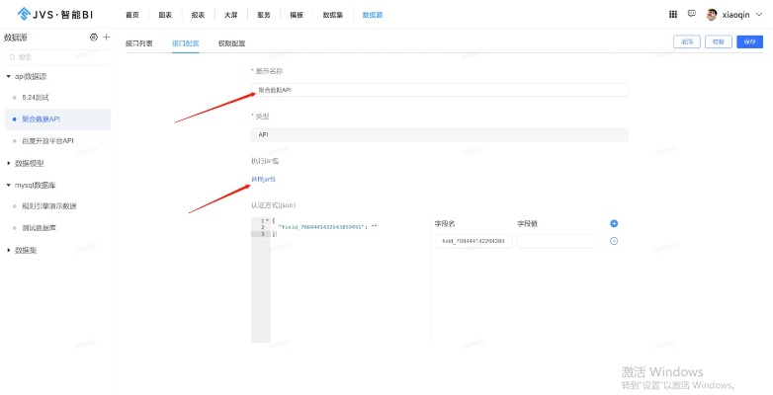Click the add data source plus icon

click(107, 37)
